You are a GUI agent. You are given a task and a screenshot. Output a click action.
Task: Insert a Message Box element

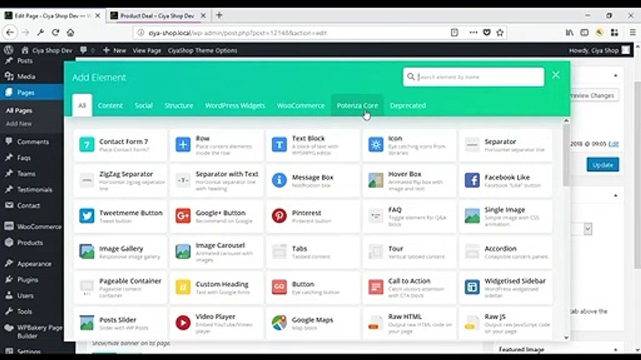coord(312,180)
